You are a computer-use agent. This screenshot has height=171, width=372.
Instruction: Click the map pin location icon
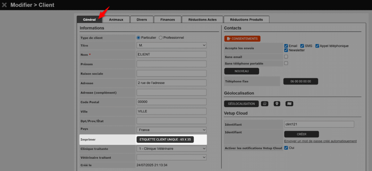point(277,104)
